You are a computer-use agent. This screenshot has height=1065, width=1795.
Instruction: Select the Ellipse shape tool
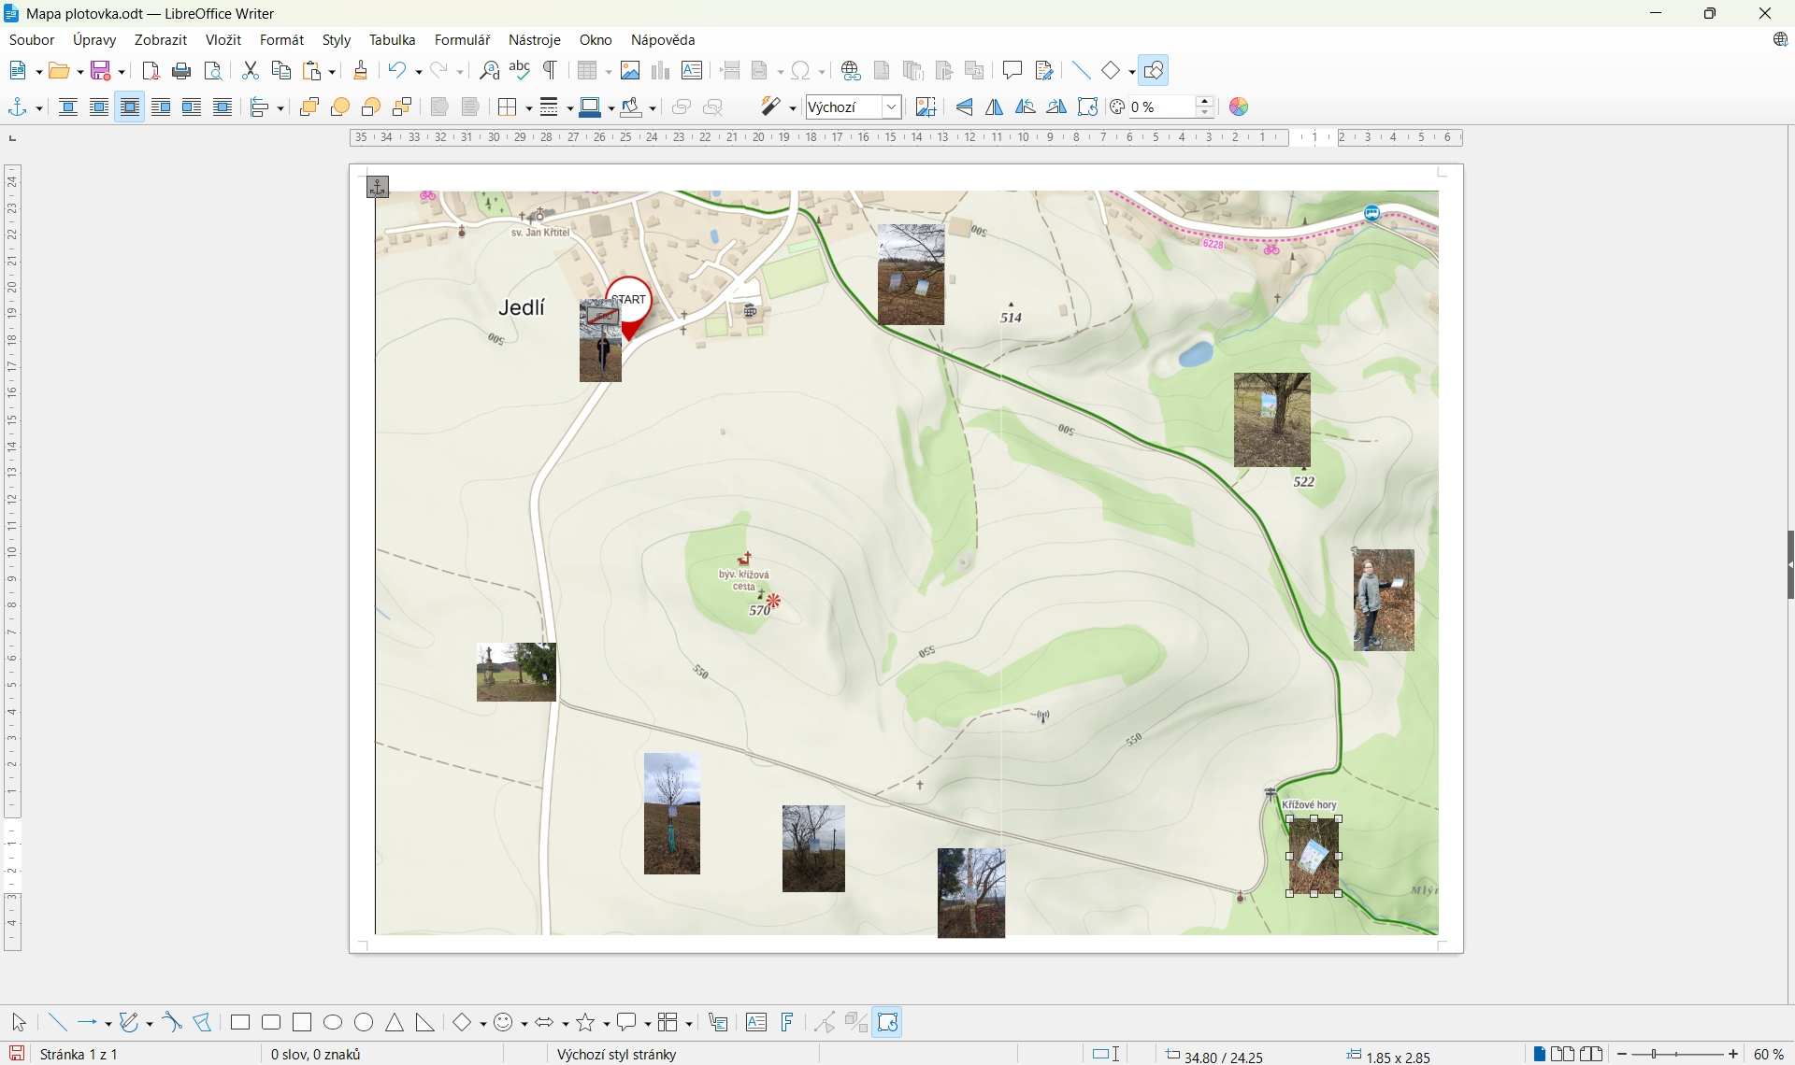[333, 1022]
